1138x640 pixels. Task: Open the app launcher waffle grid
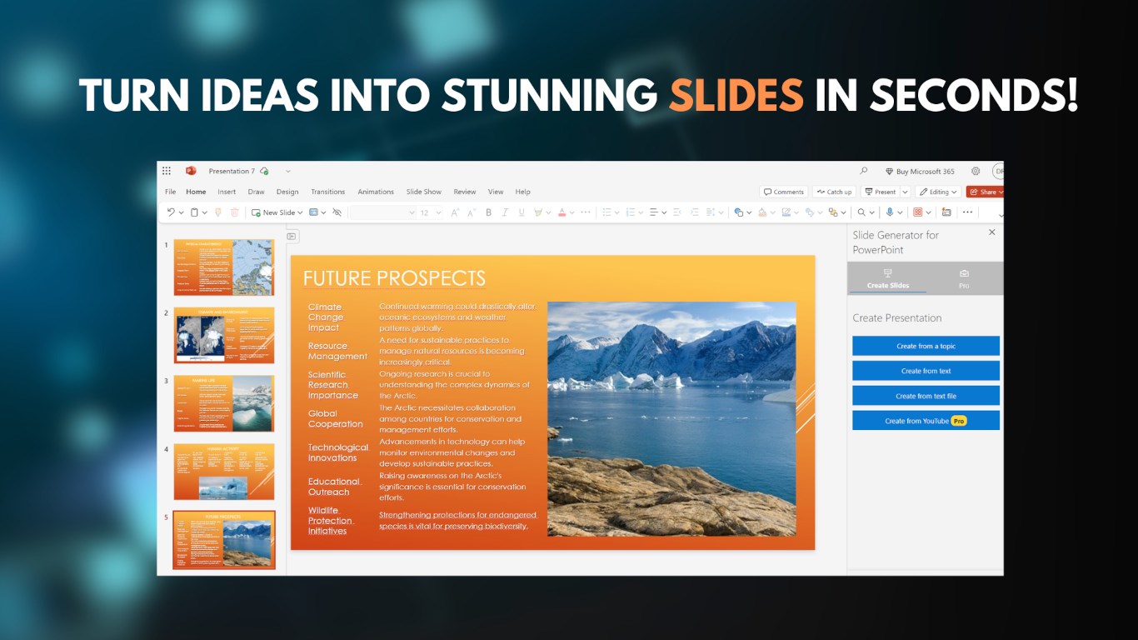tap(167, 171)
